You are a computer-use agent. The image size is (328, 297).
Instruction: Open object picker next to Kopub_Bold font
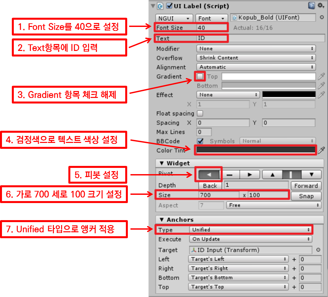322,17
